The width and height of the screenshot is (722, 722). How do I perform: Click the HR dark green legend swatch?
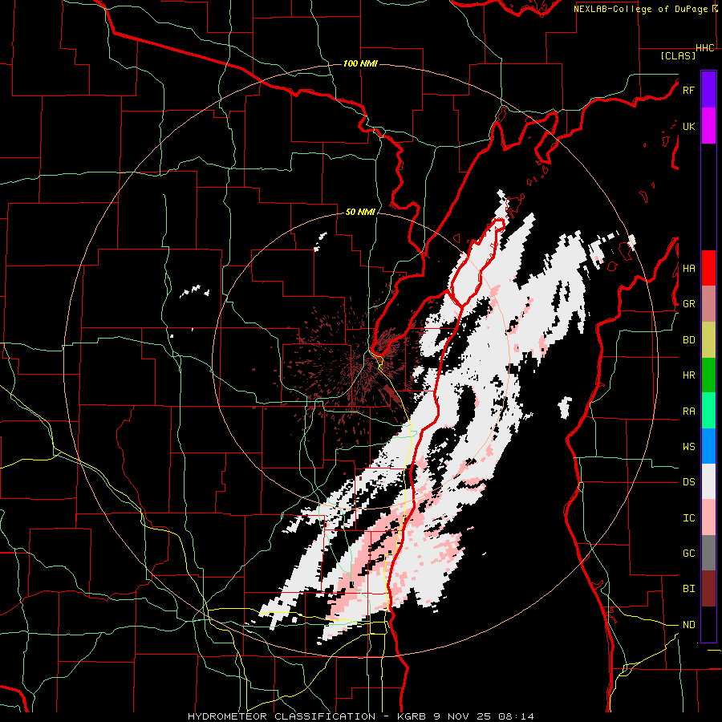pyautogui.click(x=708, y=375)
